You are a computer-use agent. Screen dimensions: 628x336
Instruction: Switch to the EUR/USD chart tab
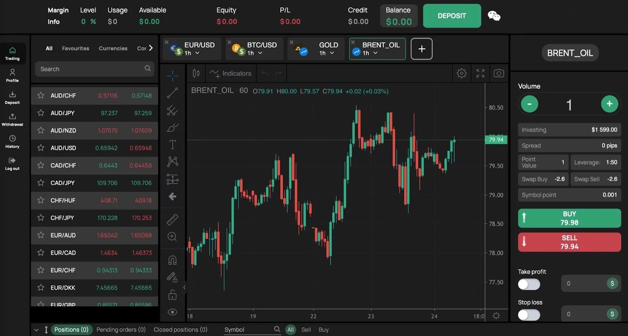[x=192, y=49]
